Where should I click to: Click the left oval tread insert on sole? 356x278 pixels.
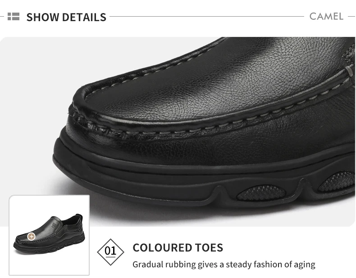coord(261,193)
